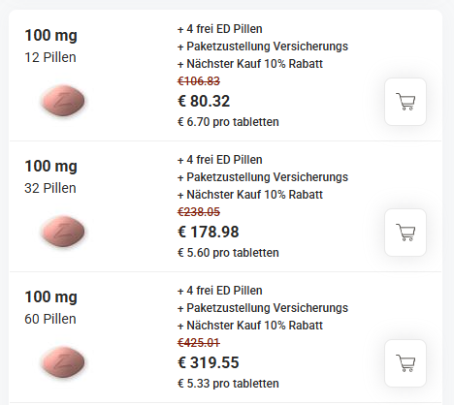Click the crossed-out €106.83 price
Image resolution: width=454 pixels, height=405 pixels.
[199, 81]
